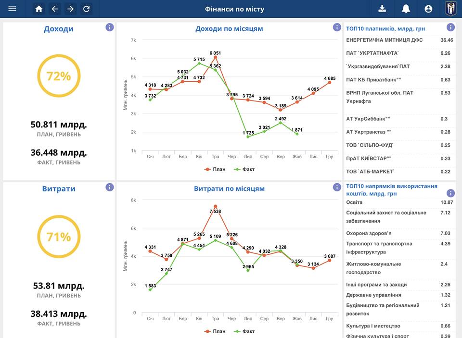Screen dimensions: 462x338
Task: Toggle Факт series in income chart legend
Action: pyautogui.click(x=244, y=169)
